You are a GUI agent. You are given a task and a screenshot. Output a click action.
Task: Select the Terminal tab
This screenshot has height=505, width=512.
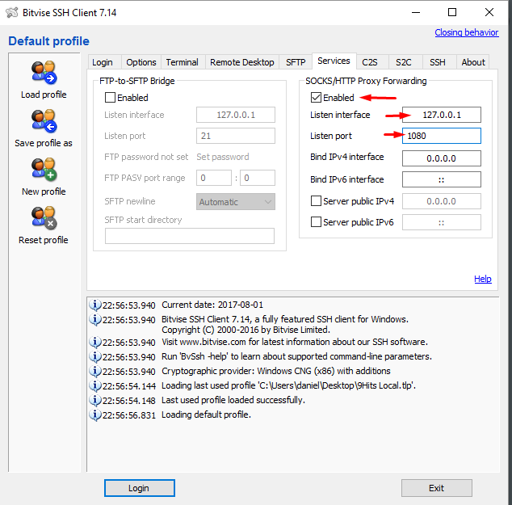pos(183,62)
